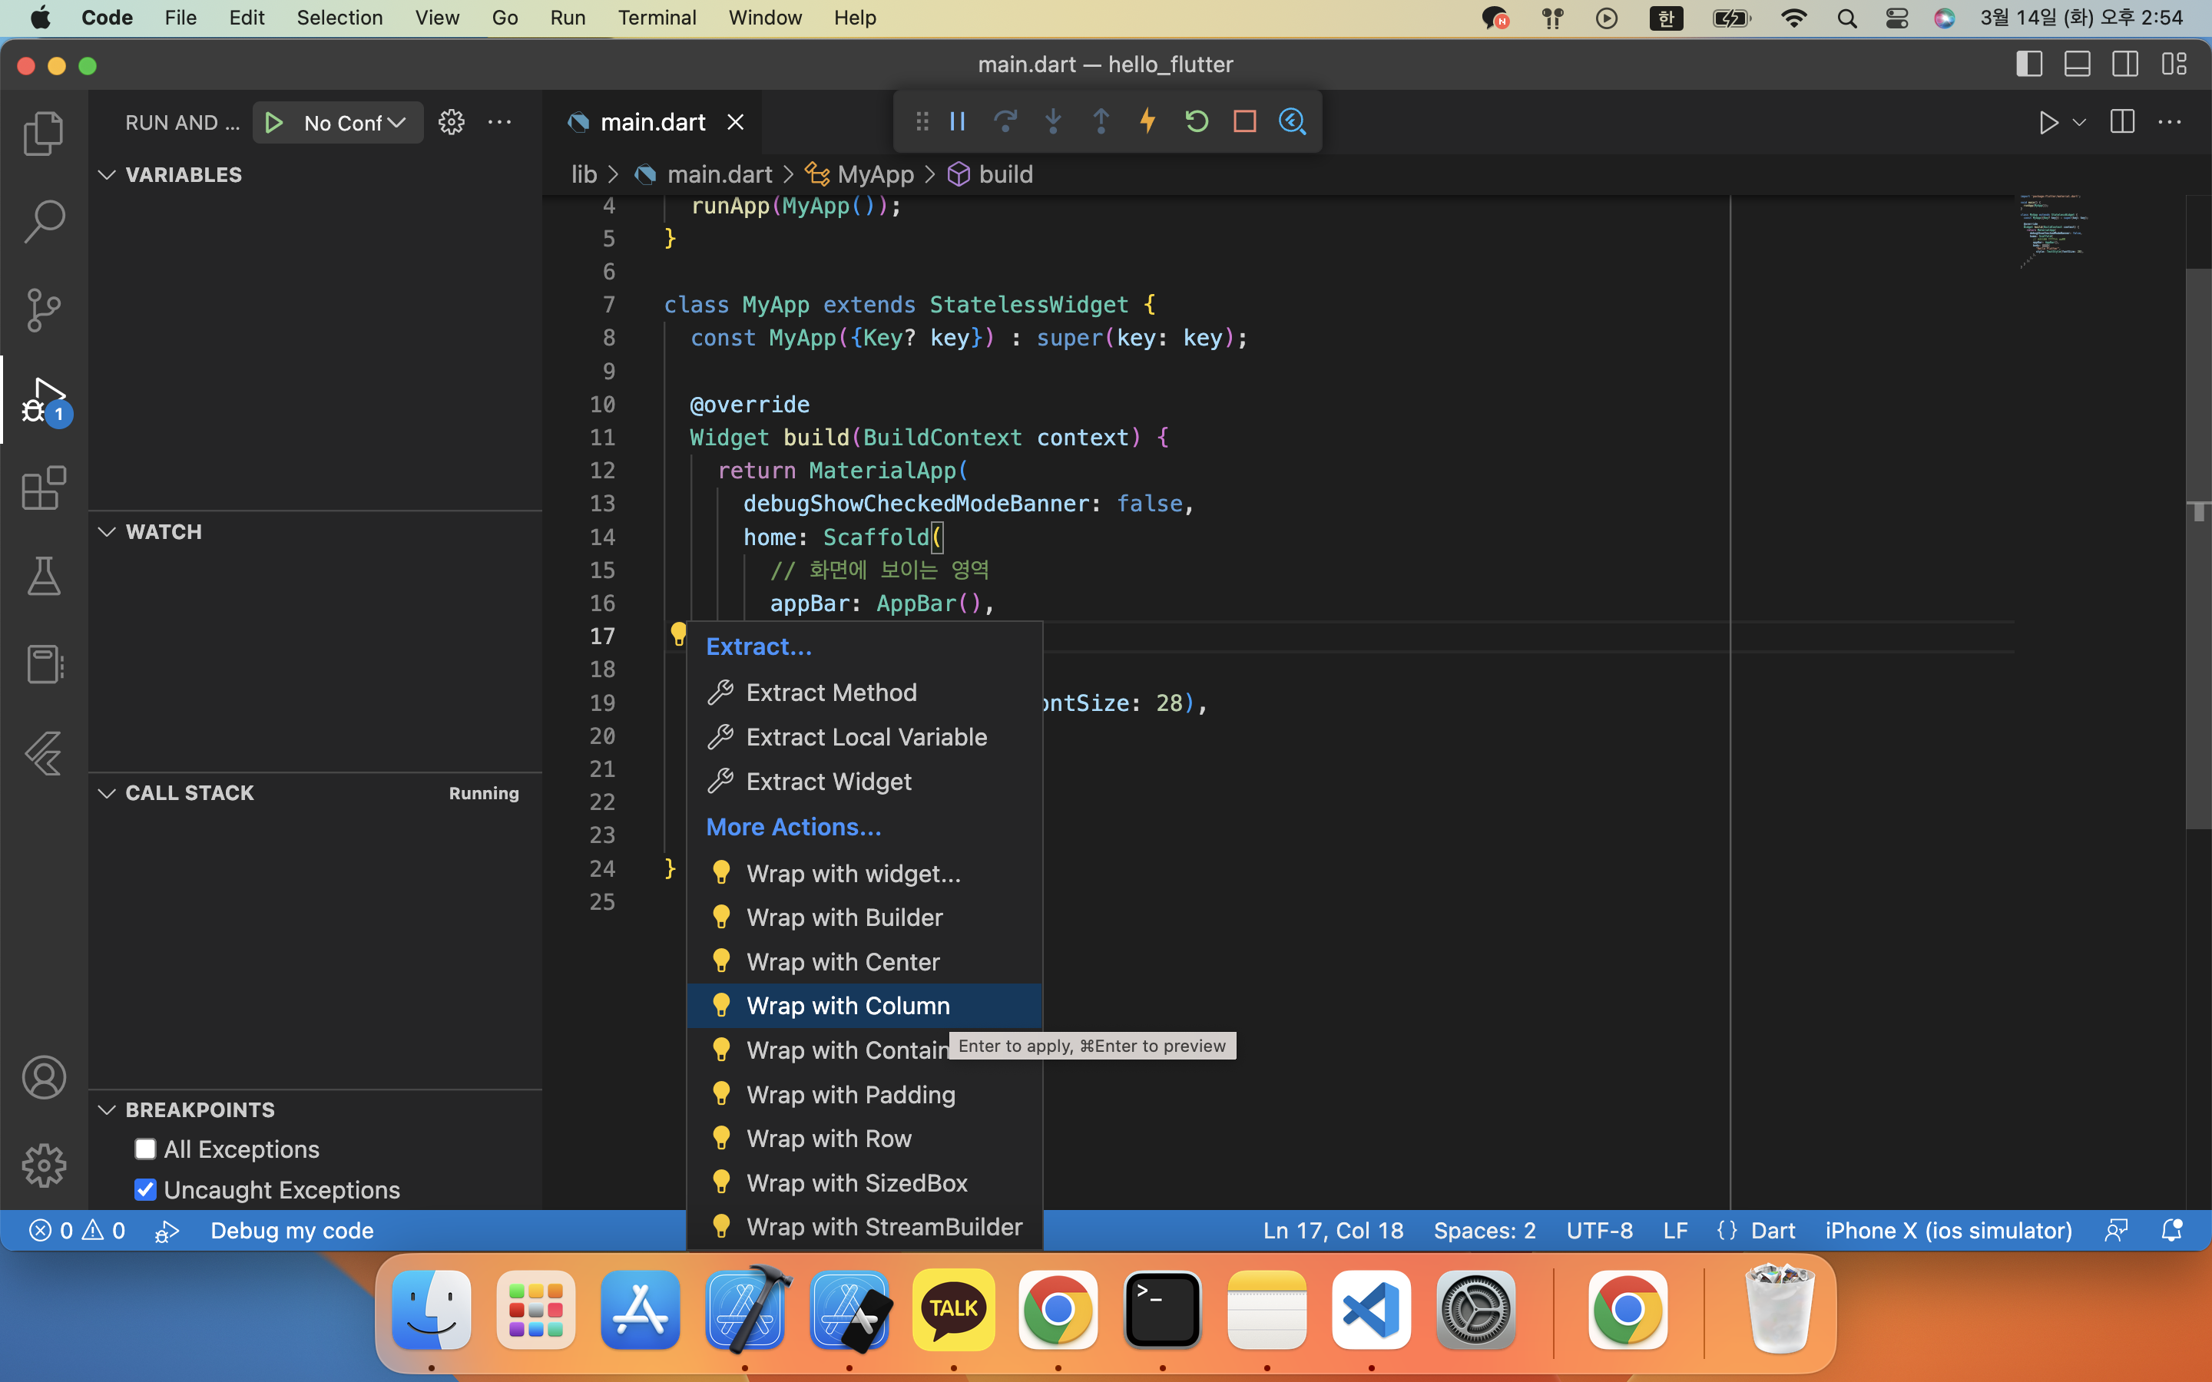
Task: Open the Terminal menu in the menu bar
Action: (x=656, y=18)
